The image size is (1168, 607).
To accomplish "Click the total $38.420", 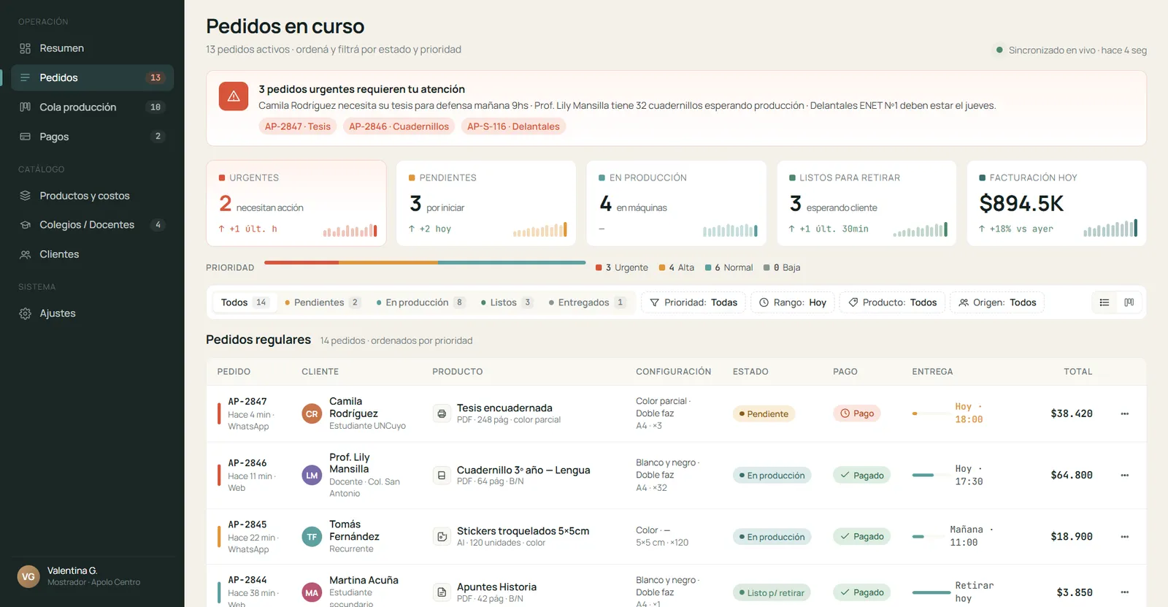I will tap(1072, 413).
